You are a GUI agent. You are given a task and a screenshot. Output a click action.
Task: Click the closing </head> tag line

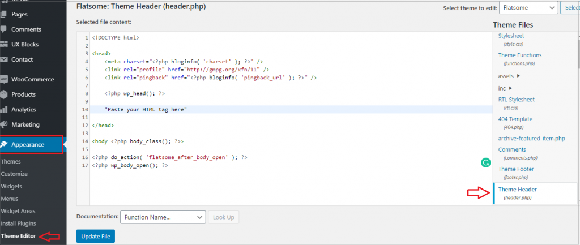[x=103, y=126]
